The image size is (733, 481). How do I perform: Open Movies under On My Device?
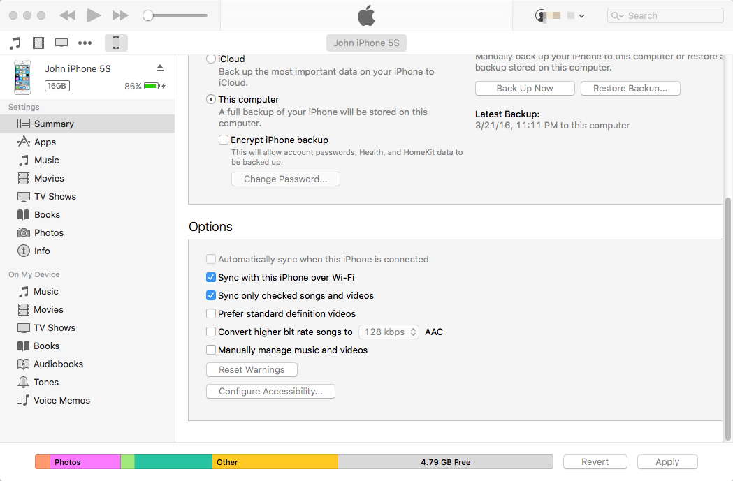87,310
